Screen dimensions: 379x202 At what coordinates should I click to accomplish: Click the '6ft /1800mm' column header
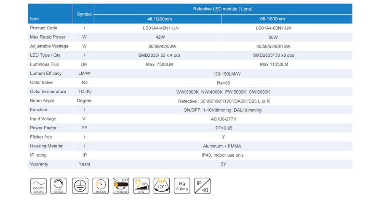[x=272, y=19]
